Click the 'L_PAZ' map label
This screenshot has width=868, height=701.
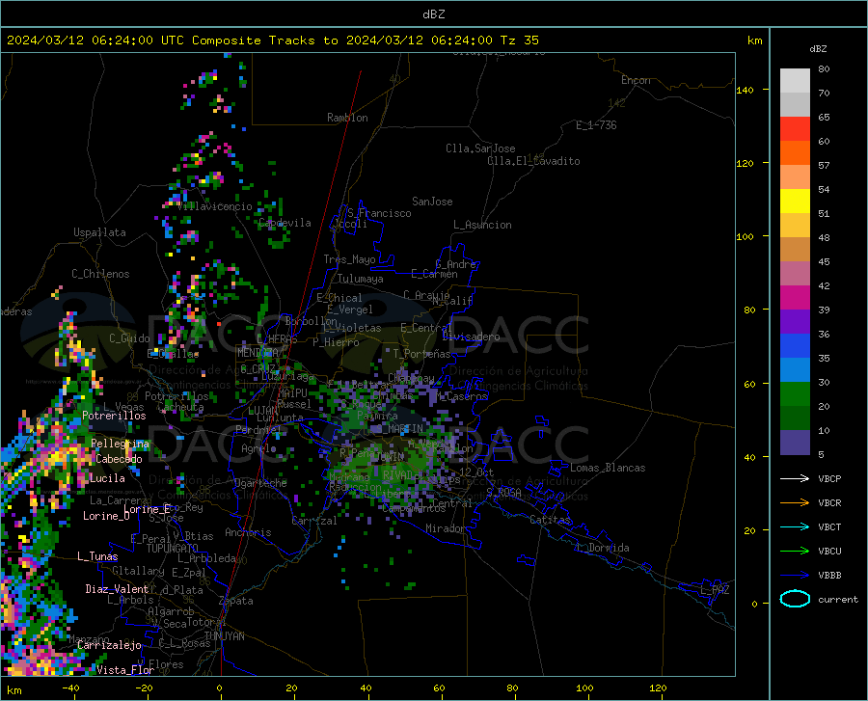click(x=715, y=590)
